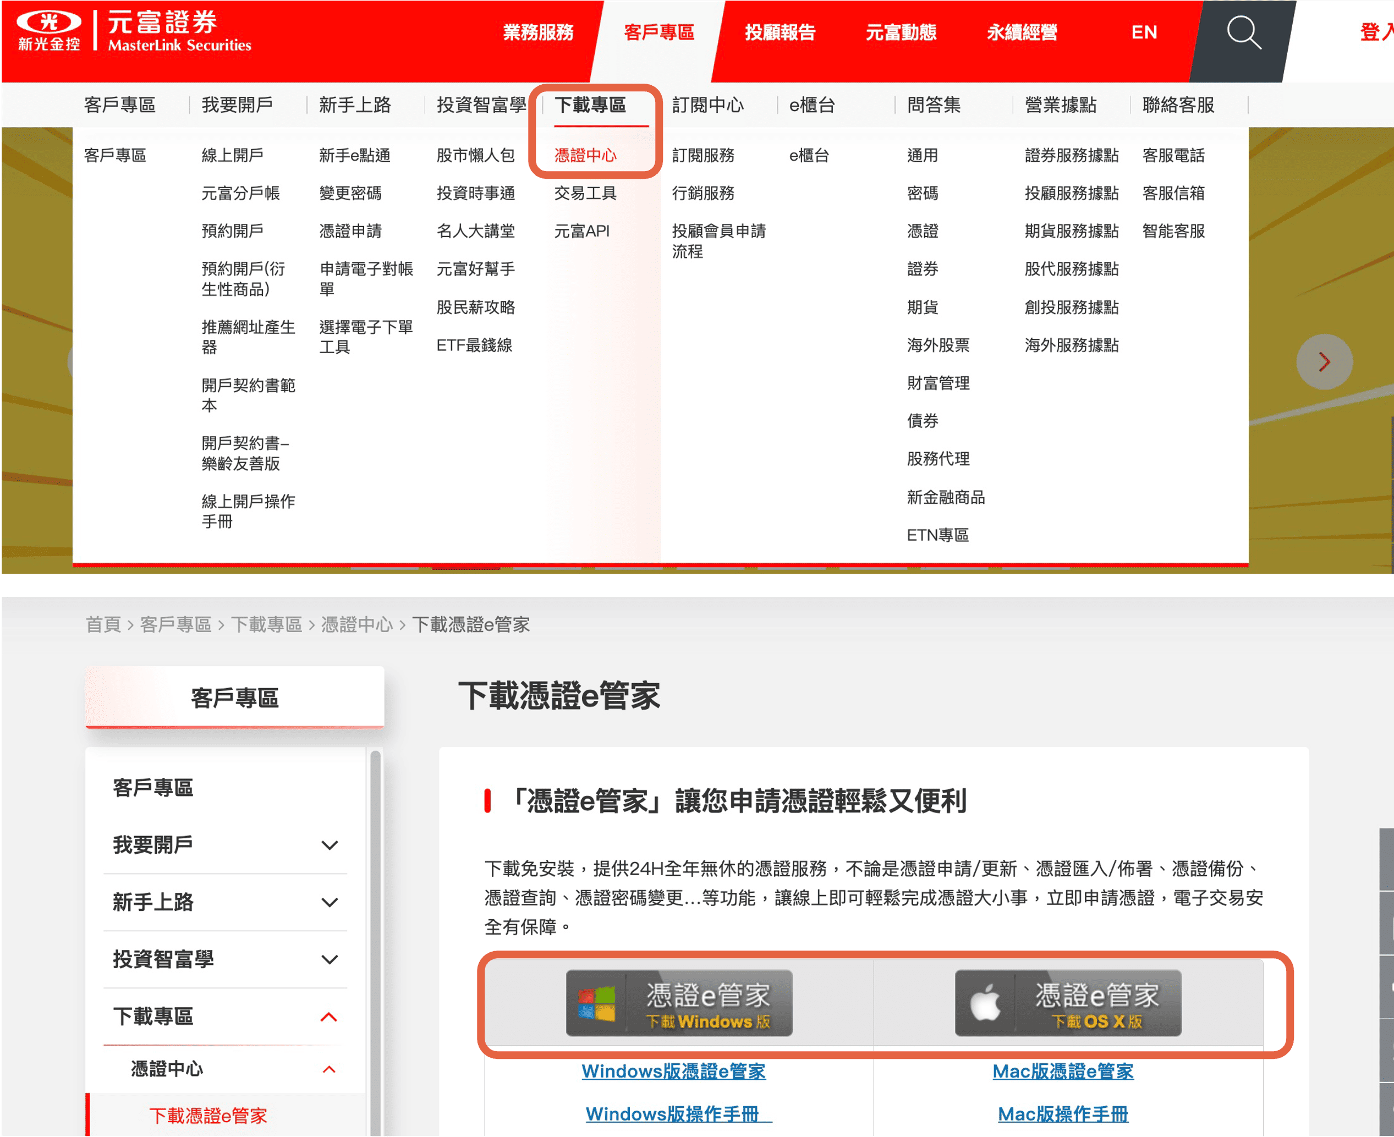Click 憑證中心 in breadcrumb
This screenshot has width=1394, height=1137.
(356, 624)
